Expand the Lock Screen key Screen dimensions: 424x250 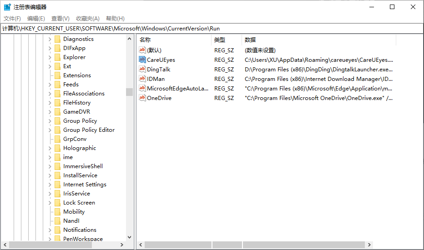pos(50,203)
